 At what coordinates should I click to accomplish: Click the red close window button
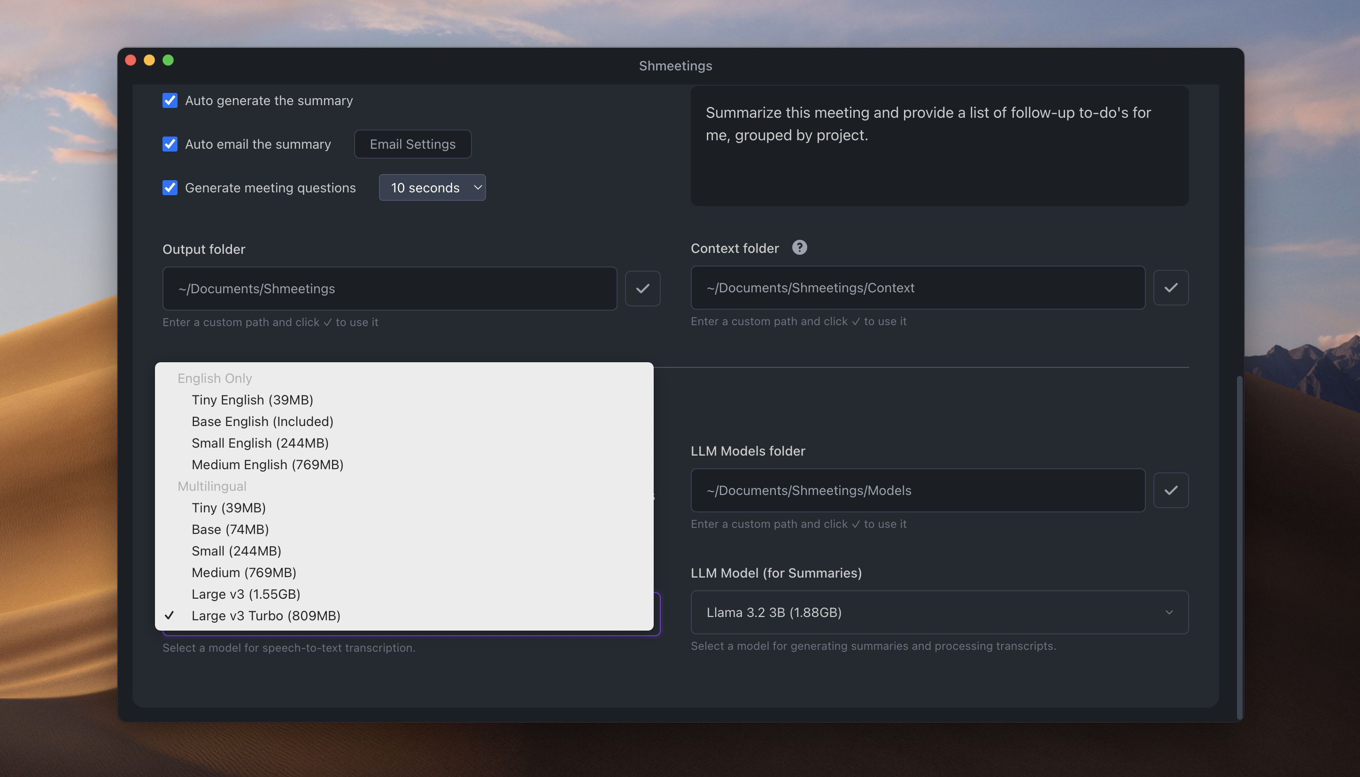(130, 61)
